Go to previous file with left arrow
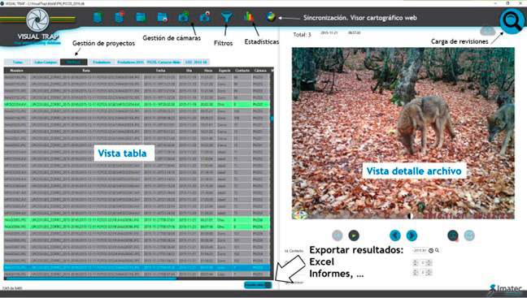Image resolution: width=527 pixels, height=298 pixels. 395,235
